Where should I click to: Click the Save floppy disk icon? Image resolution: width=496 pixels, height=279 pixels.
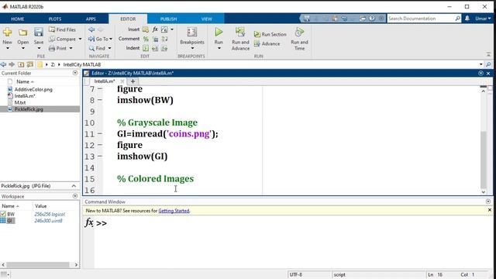tap(39, 32)
